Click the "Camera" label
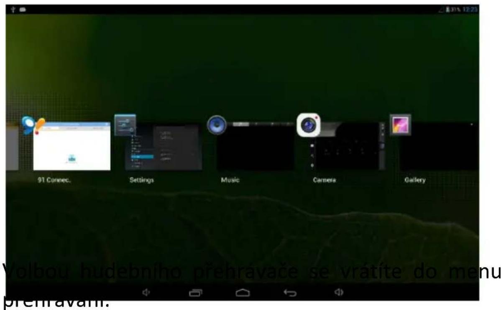Image resolution: width=501 pixels, height=310 pixels. tap(324, 180)
